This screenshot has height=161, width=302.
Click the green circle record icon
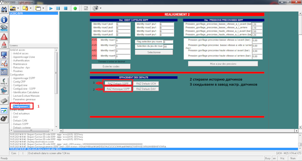(75, 8)
